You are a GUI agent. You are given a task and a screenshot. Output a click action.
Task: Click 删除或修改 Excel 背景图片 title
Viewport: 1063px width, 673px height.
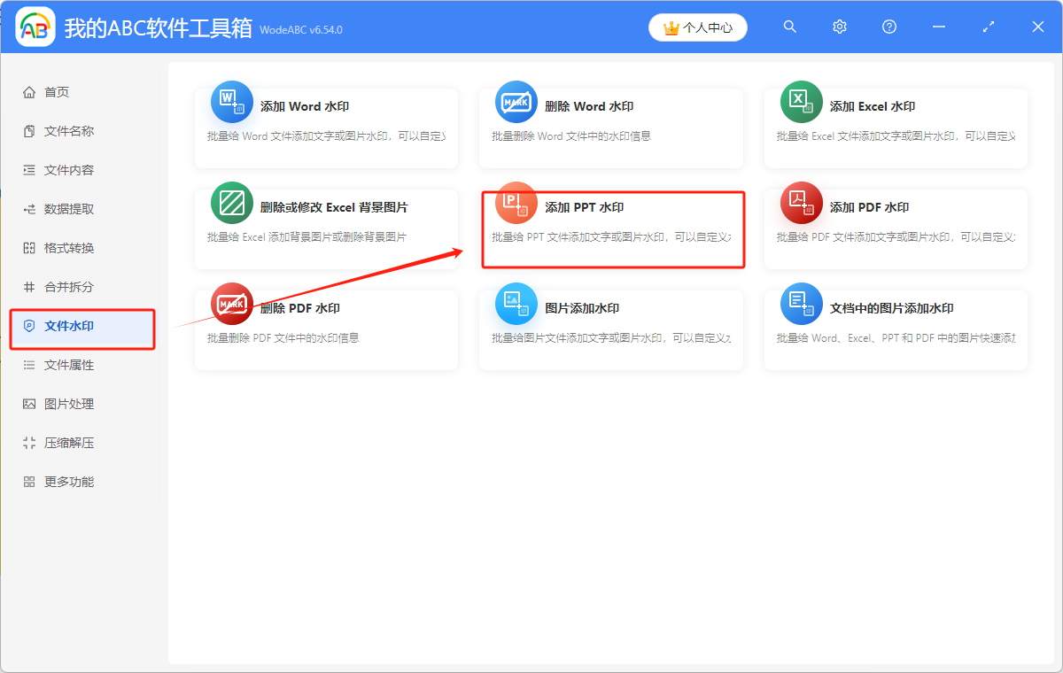[334, 207]
